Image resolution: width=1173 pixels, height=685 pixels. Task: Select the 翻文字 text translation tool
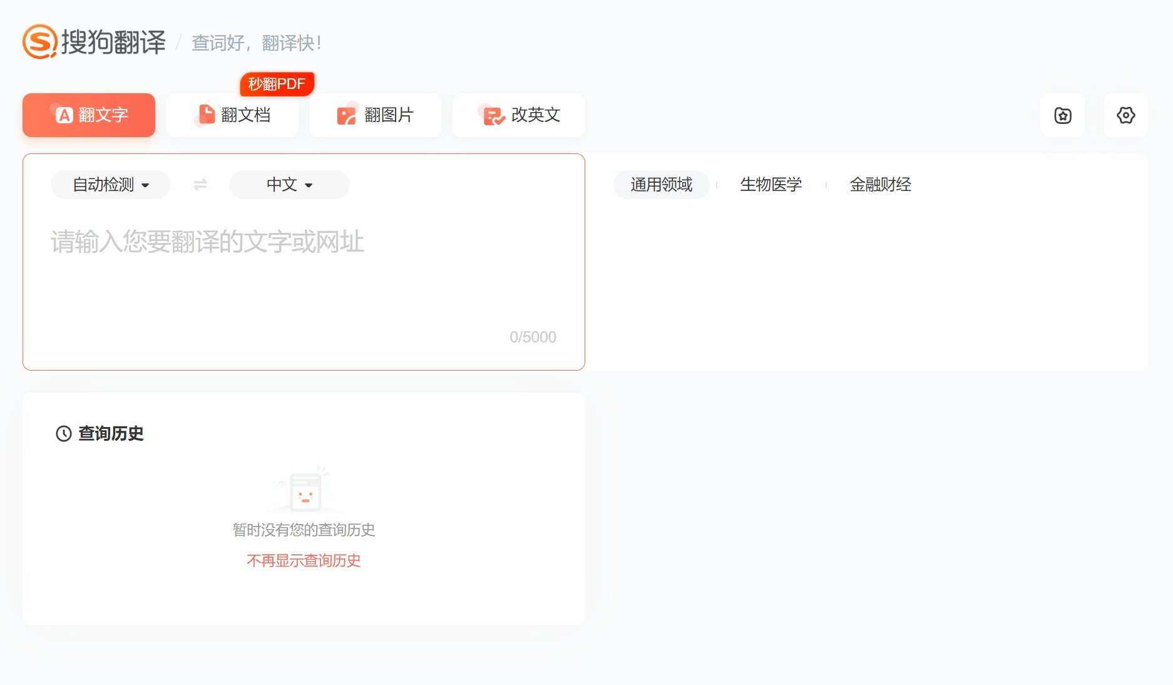pyautogui.click(x=88, y=115)
